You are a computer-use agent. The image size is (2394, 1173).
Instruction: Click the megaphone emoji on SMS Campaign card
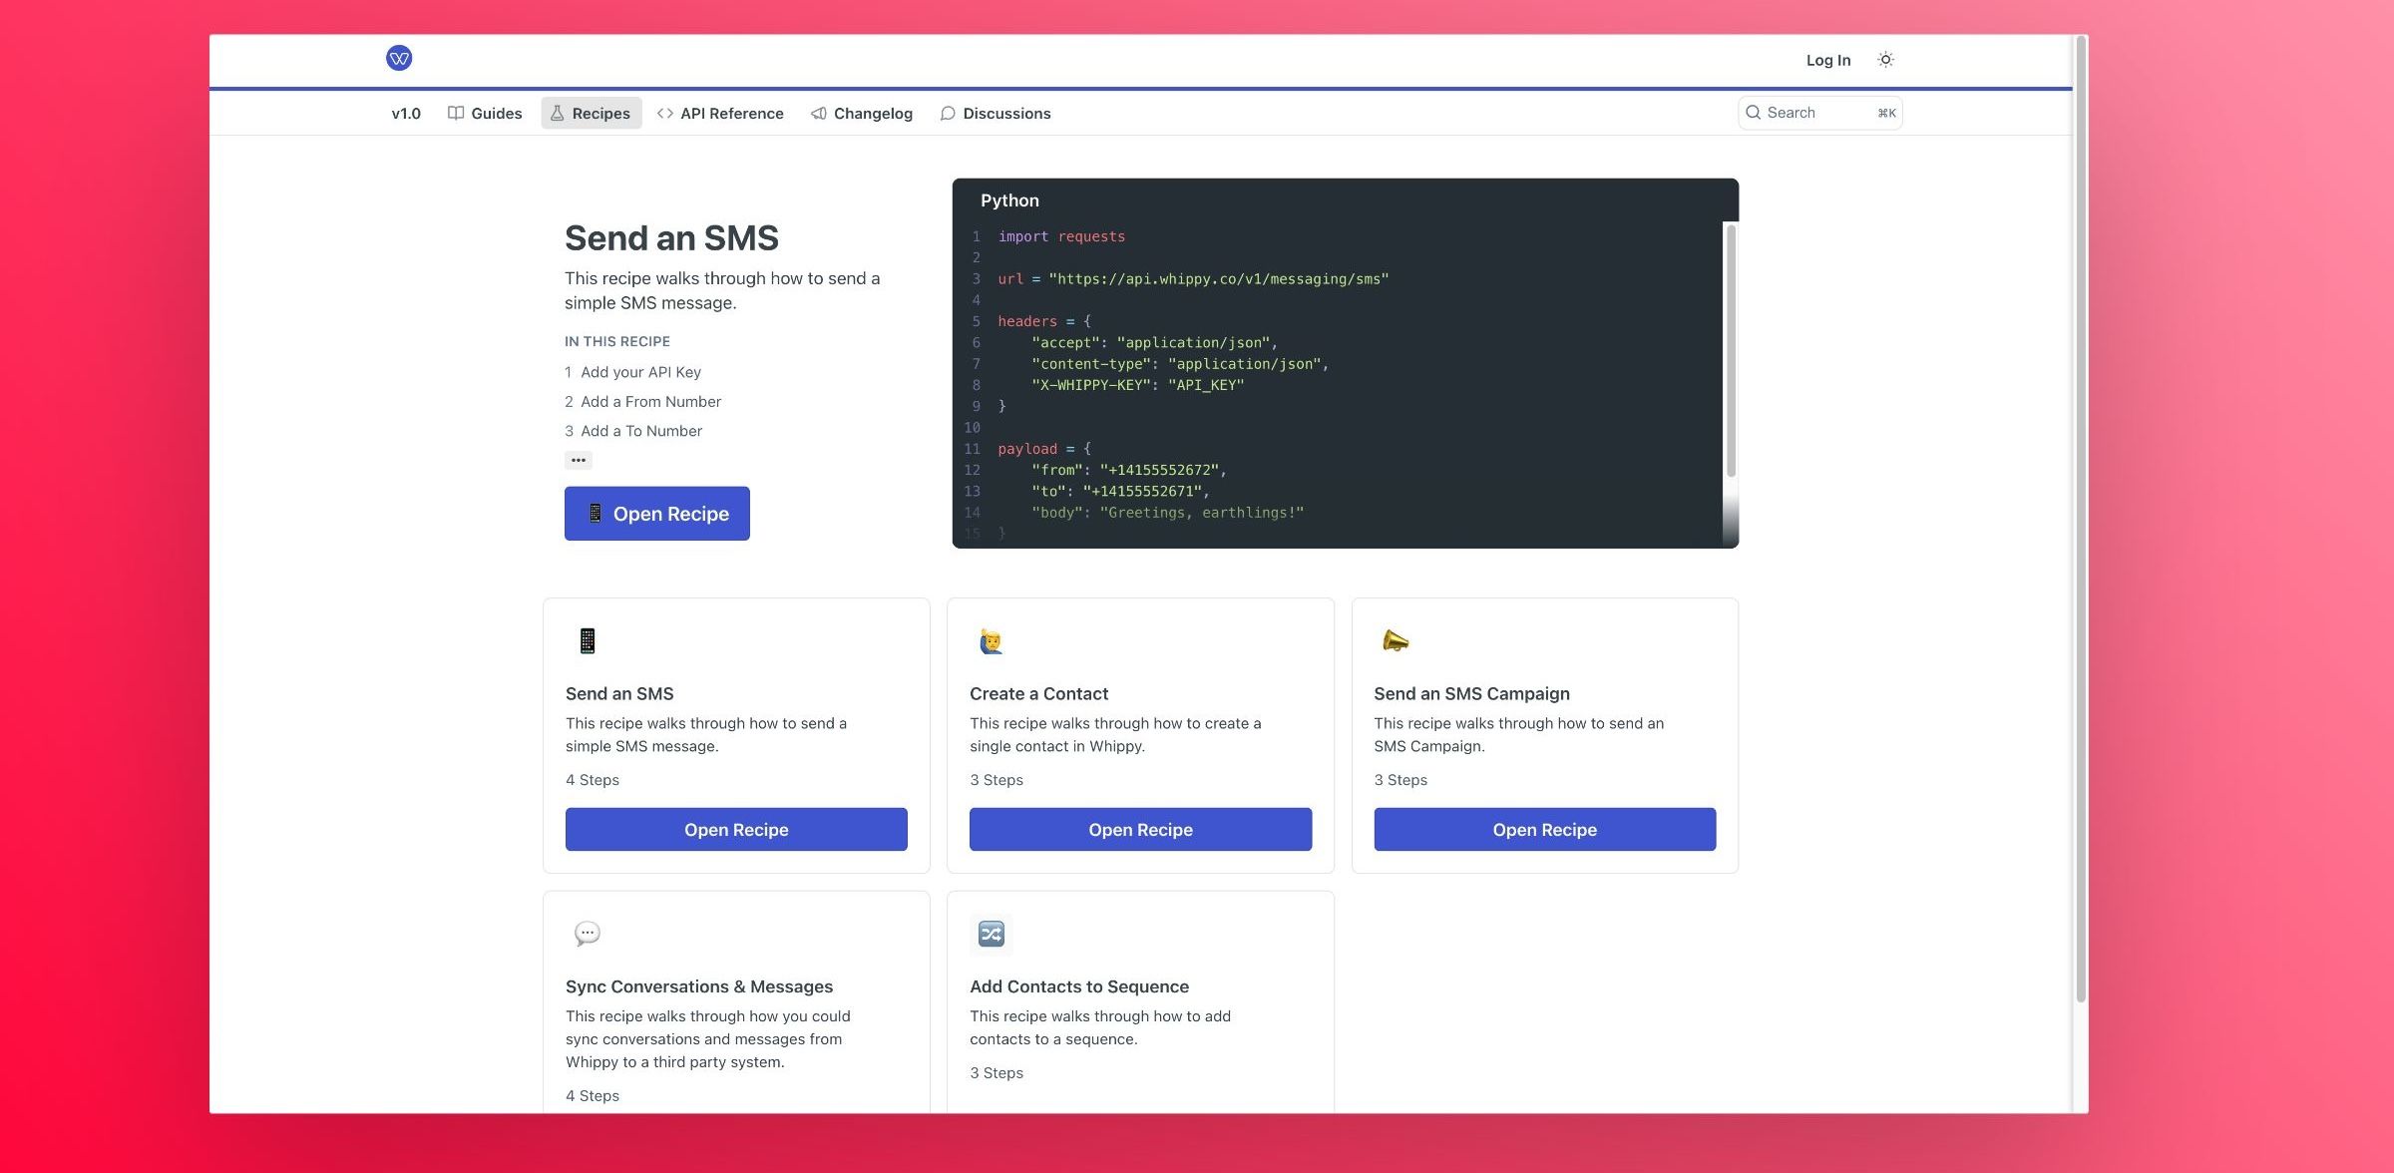(x=1395, y=640)
